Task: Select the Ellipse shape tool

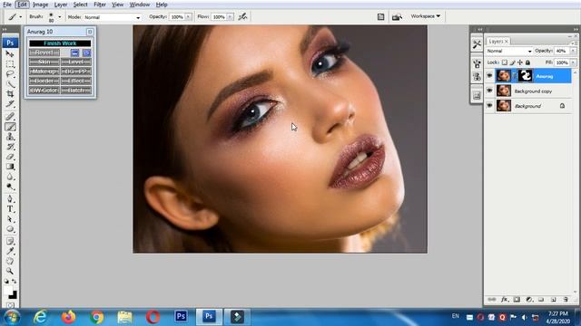Action: 10,229
